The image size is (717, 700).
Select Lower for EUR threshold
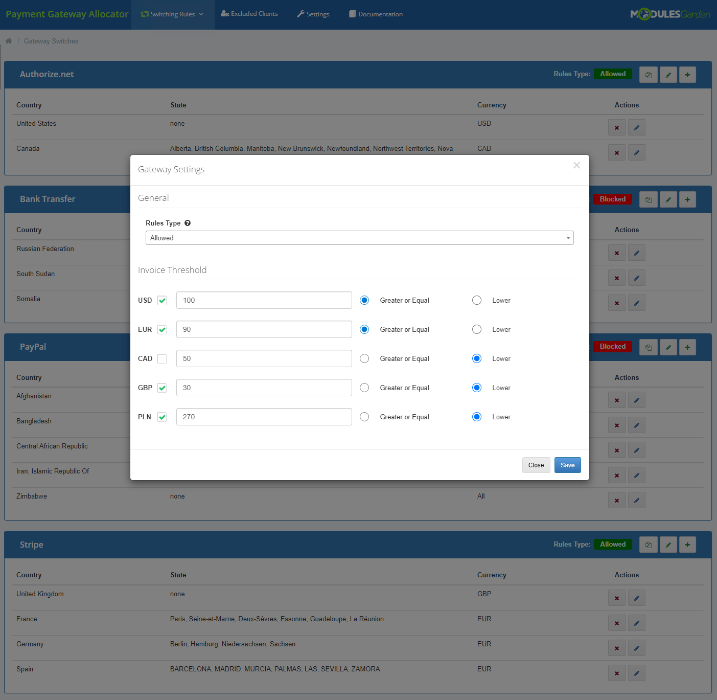pyautogui.click(x=477, y=329)
